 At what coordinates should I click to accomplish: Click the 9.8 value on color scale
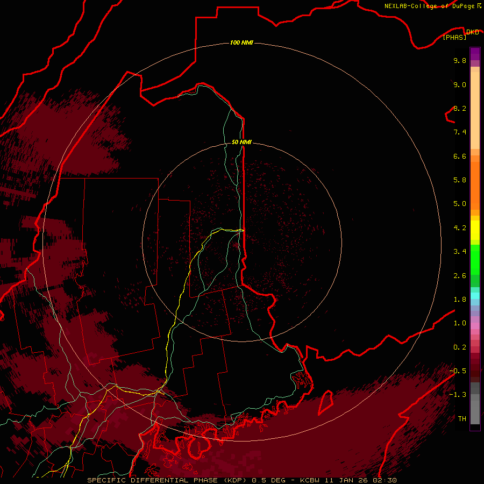[x=460, y=60]
